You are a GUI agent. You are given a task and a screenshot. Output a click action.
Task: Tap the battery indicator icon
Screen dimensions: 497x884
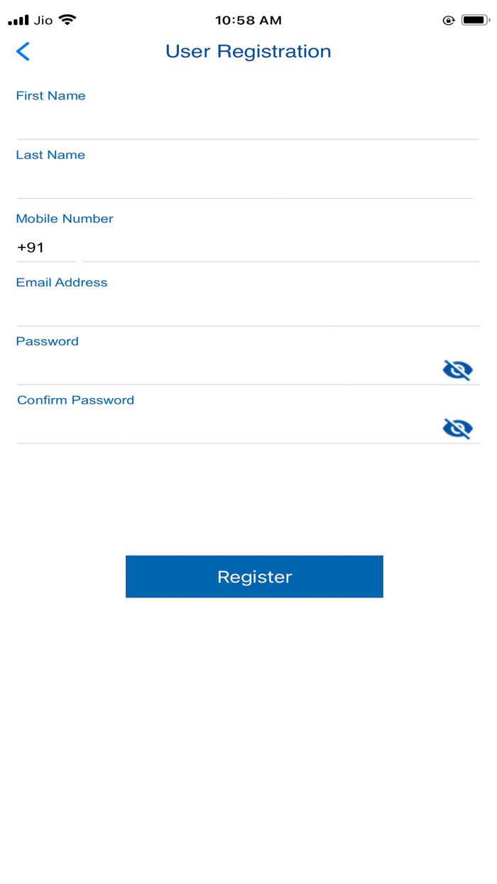(x=475, y=20)
